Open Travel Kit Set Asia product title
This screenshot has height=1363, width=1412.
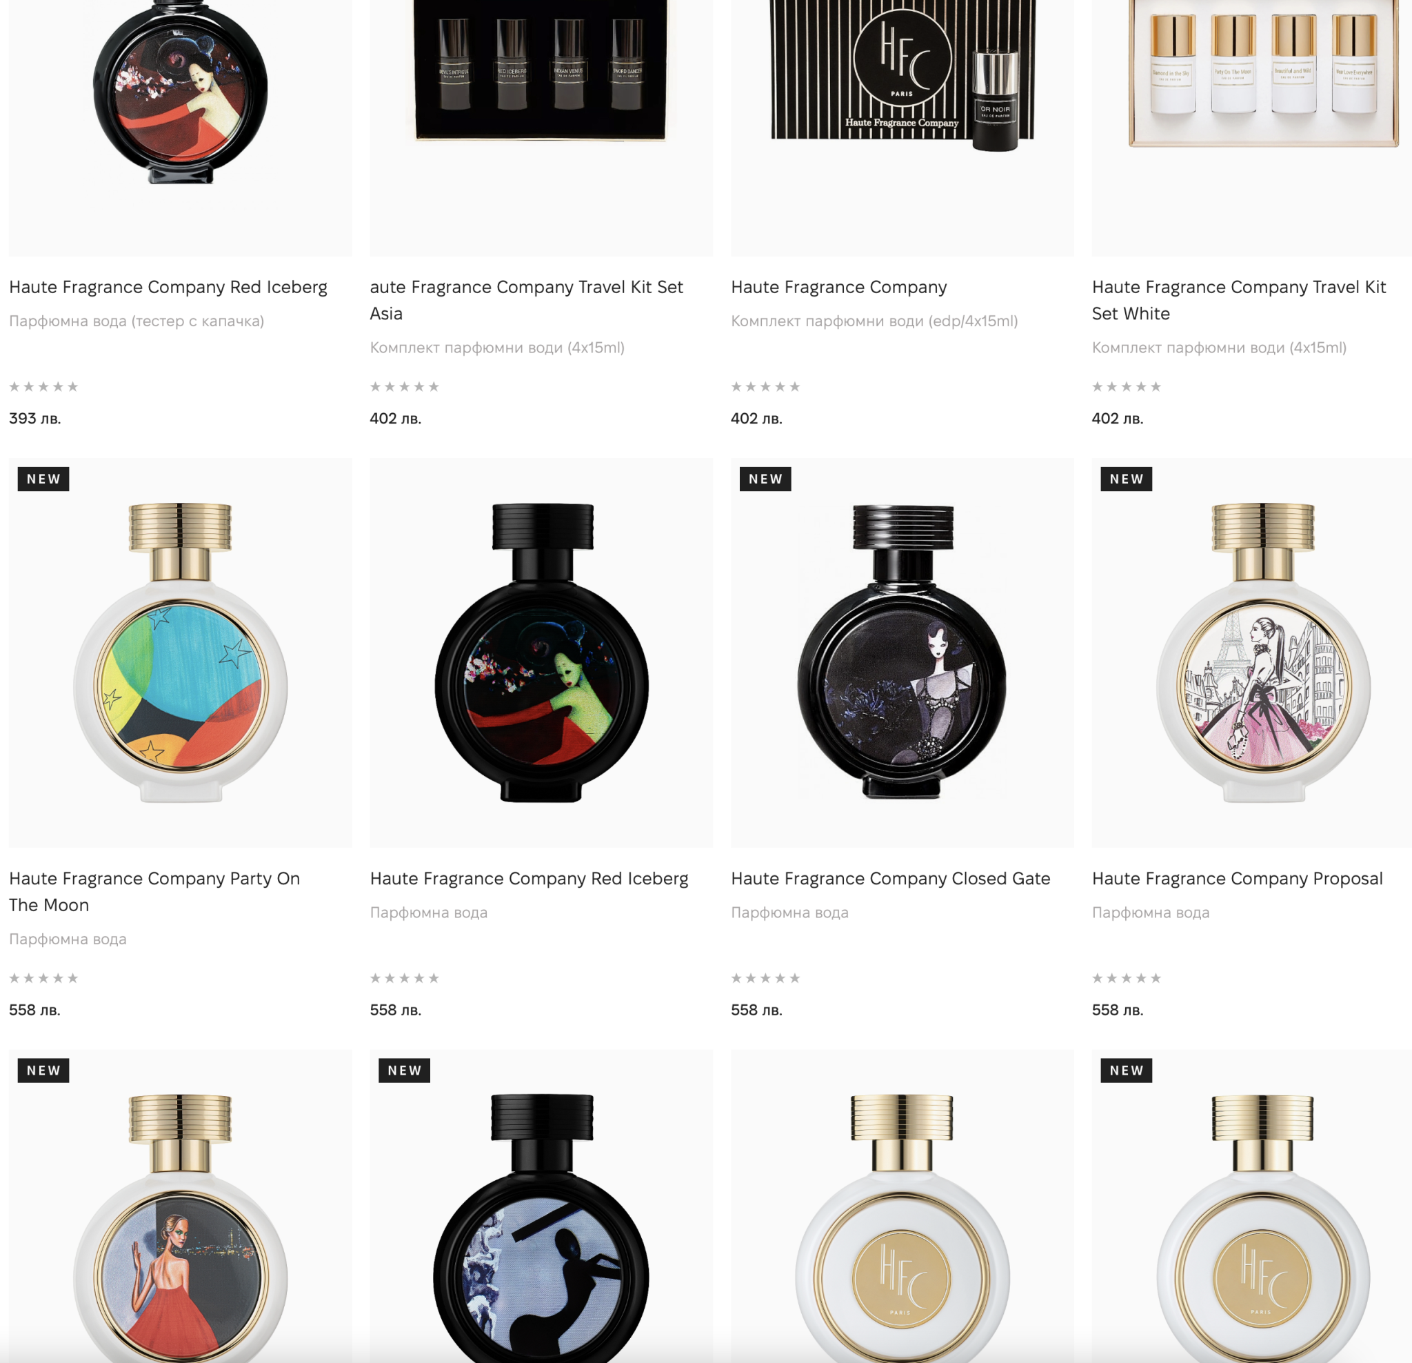[526, 300]
